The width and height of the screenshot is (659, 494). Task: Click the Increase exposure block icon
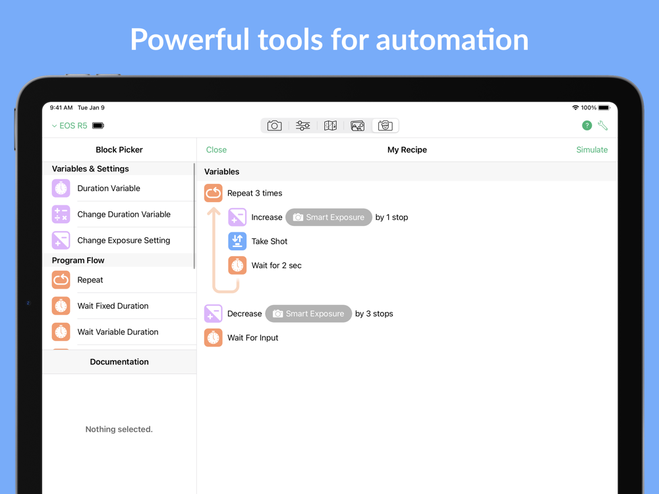[x=237, y=217]
